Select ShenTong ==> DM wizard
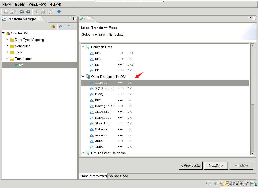The width and height of the screenshot is (258, 188). (x=165, y=123)
